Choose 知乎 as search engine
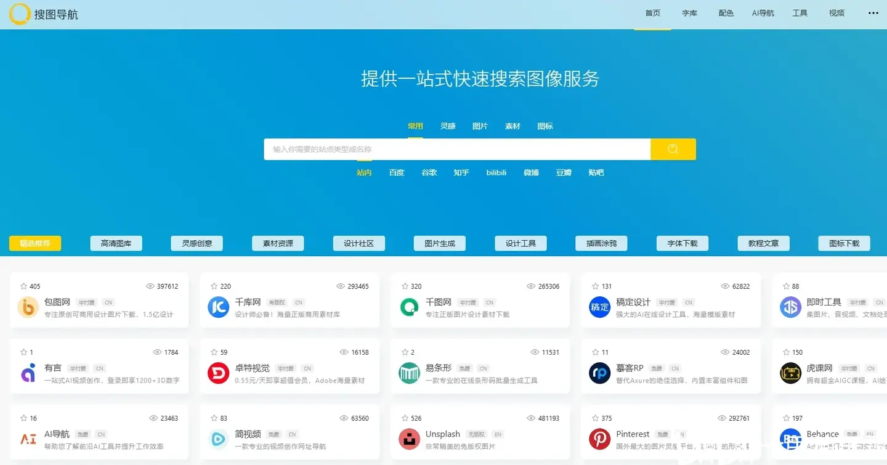This screenshot has width=887, height=465. pos(461,172)
